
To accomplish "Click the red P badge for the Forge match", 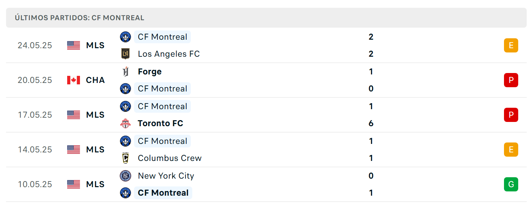I will [511, 80].
